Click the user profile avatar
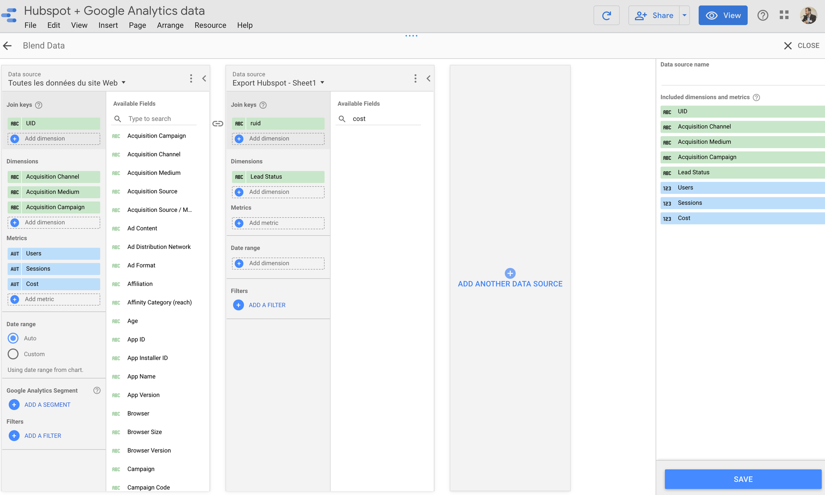825x495 pixels. 808,15
